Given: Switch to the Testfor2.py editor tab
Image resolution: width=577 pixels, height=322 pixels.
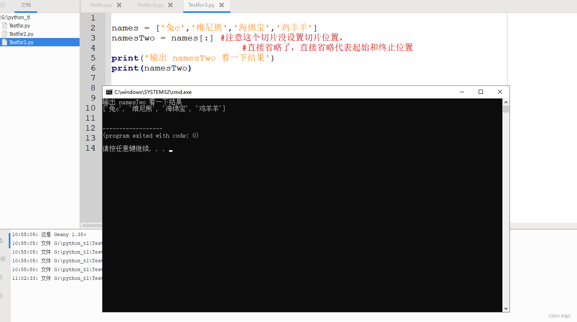Looking at the screenshot, I should (x=150, y=5).
